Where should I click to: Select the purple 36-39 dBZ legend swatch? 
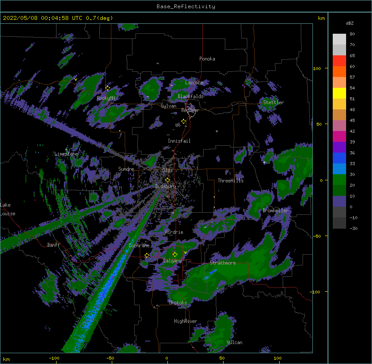339,147
